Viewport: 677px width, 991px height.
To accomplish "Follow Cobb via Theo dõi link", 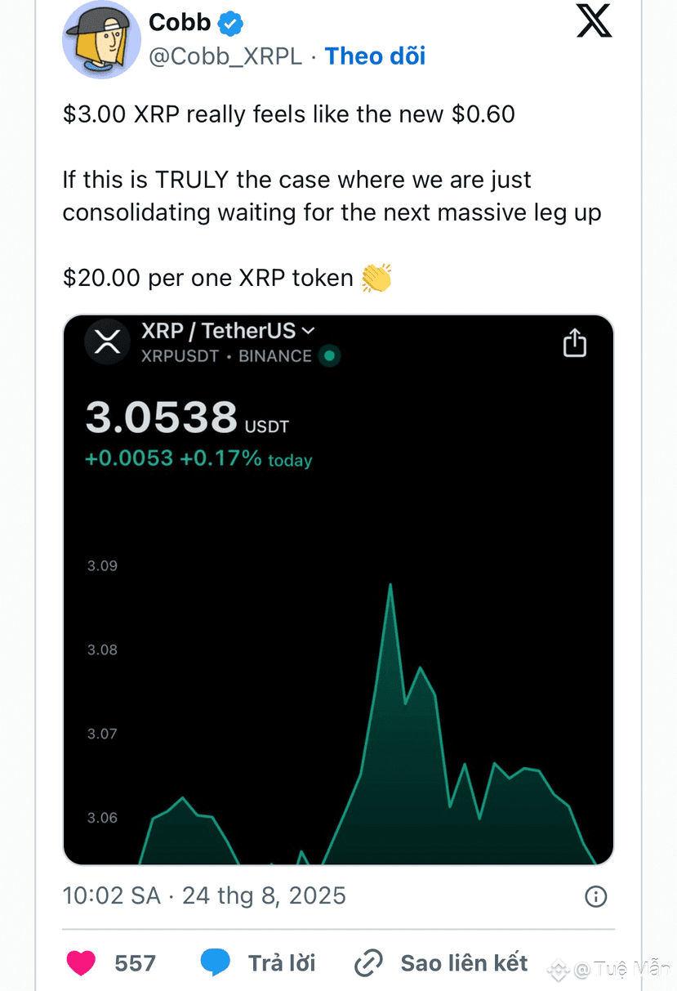I will [375, 56].
